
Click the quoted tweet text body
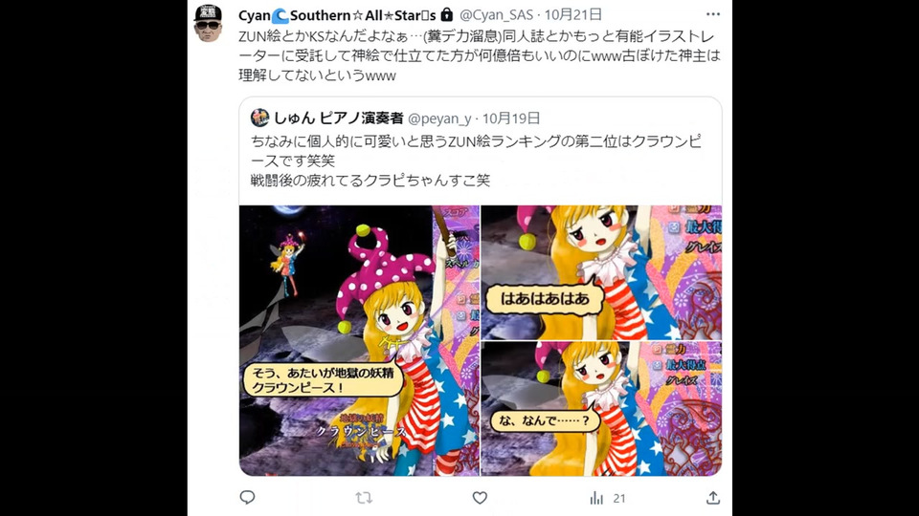click(476, 161)
